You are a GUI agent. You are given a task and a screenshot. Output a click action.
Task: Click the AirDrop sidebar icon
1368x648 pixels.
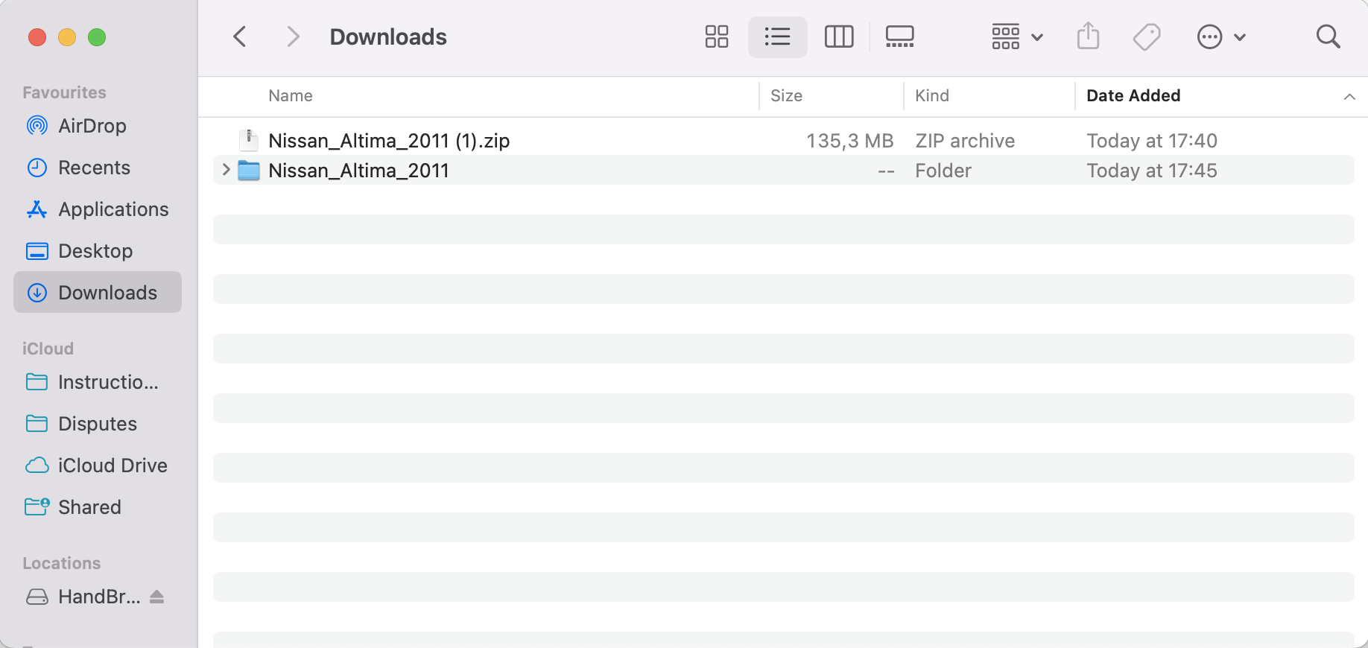[x=37, y=125]
